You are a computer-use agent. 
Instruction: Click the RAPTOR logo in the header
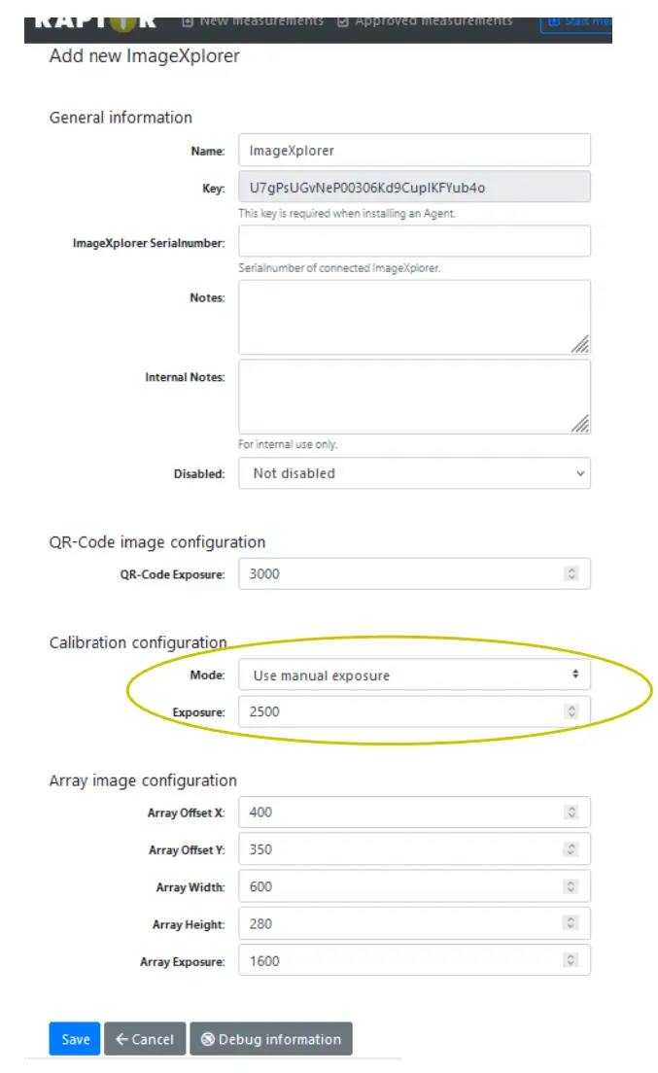click(x=94, y=19)
